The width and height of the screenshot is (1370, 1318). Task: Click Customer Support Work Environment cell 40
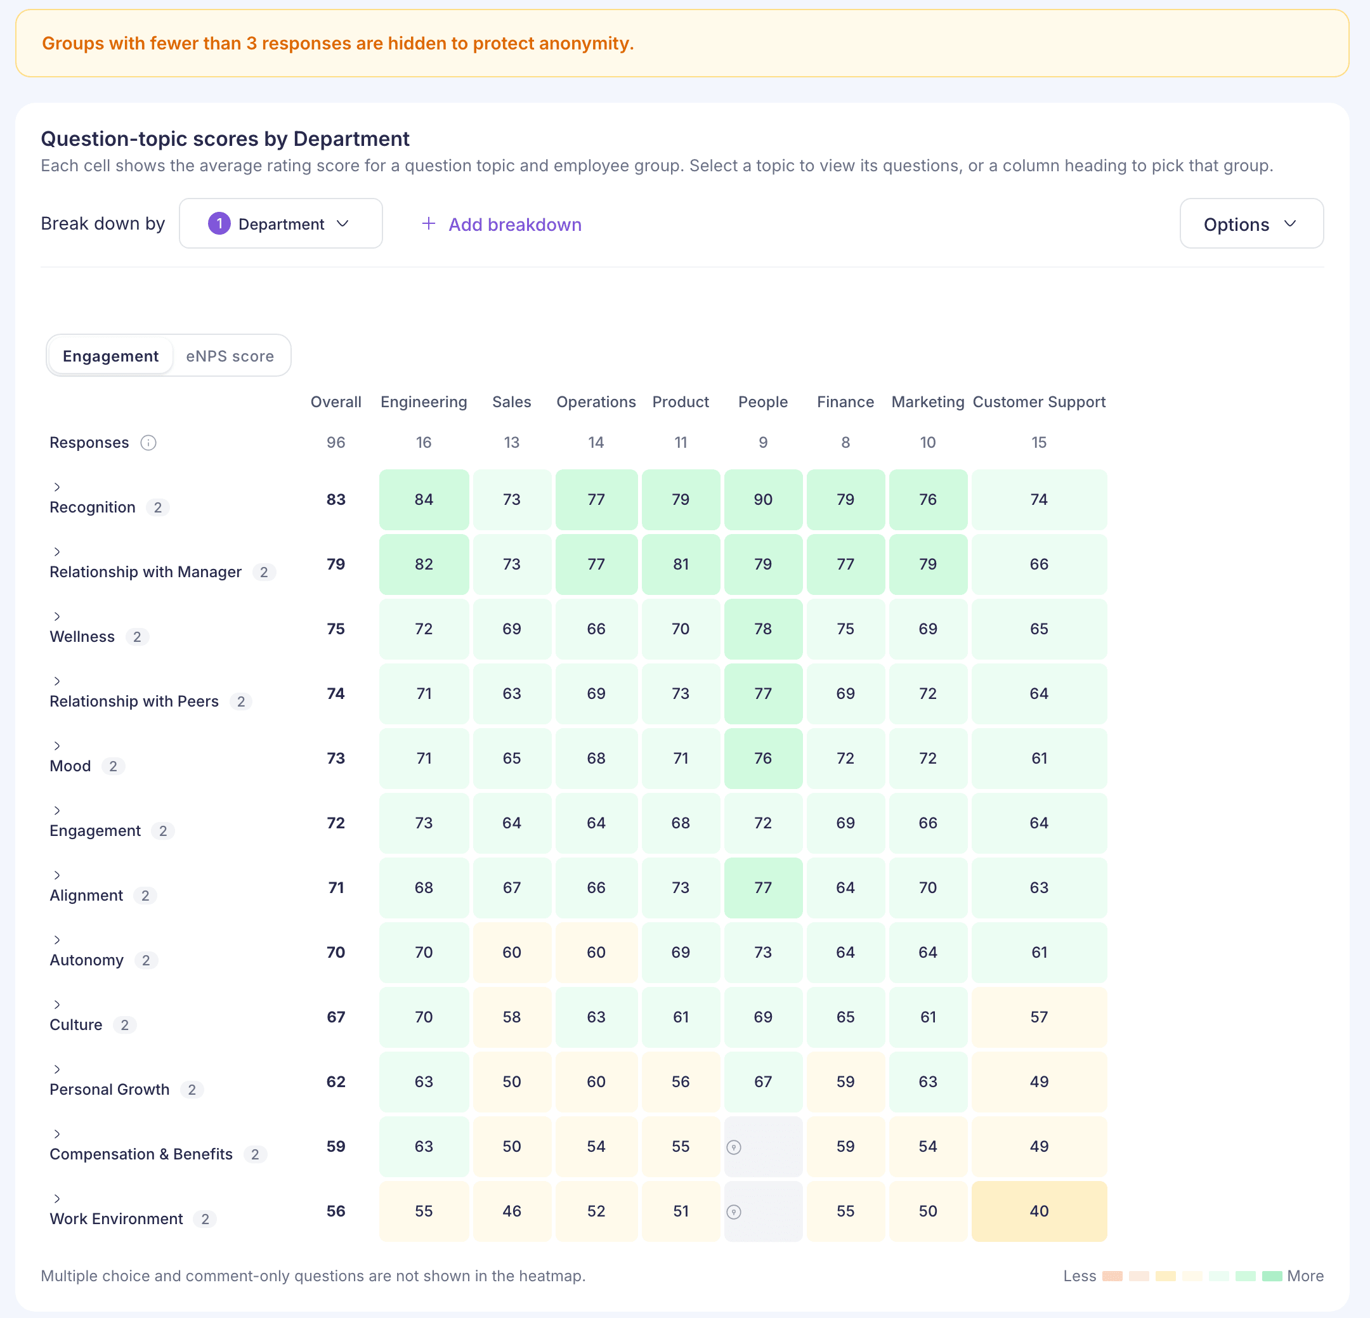click(1039, 1211)
